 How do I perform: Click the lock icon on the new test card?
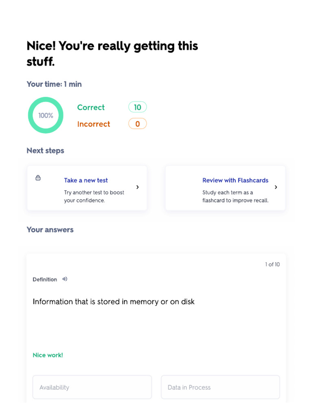click(38, 178)
